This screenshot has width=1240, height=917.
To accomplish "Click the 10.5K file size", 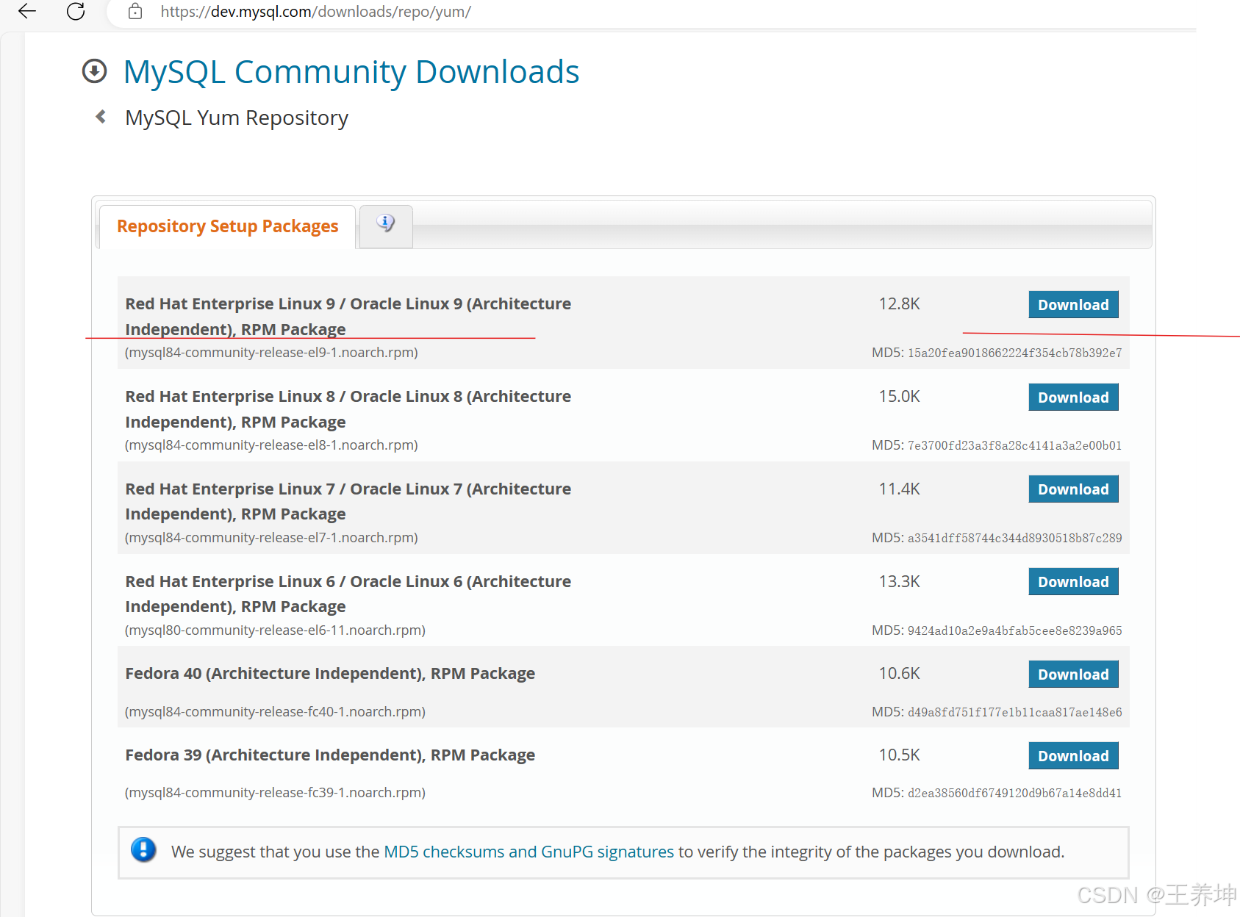I will (899, 755).
